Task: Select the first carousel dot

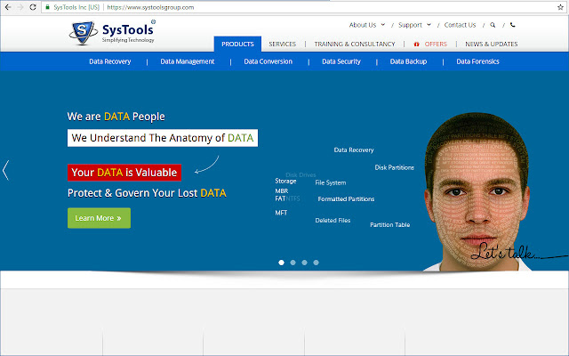Action: pyautogui.click(x=282, y=263)
